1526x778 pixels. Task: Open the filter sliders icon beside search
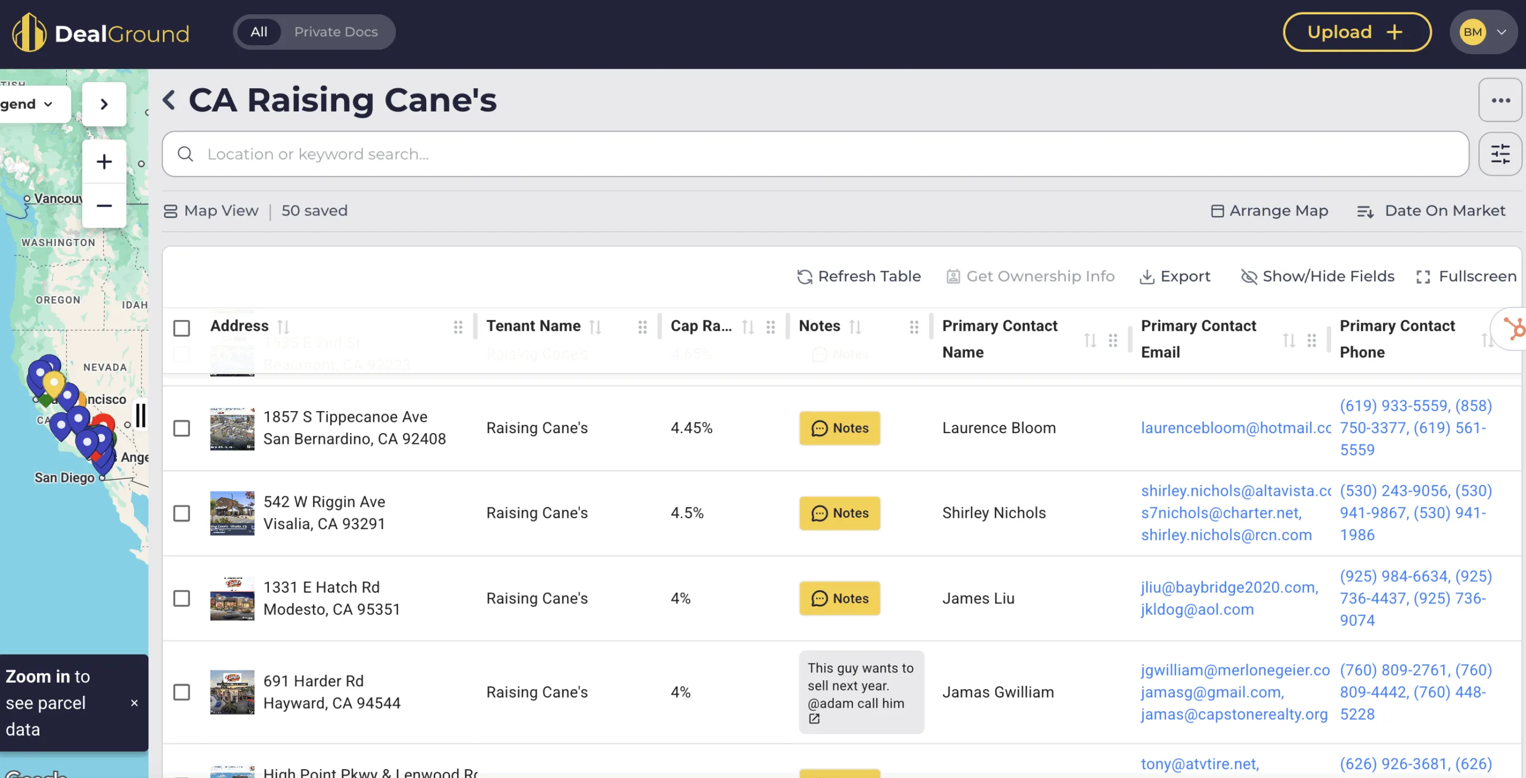click(1500, 154)
